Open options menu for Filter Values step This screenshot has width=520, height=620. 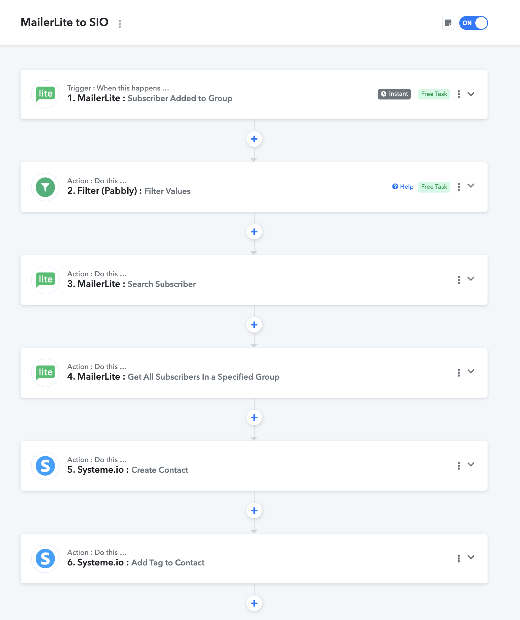pyautogui.click(x=459, y=187)
